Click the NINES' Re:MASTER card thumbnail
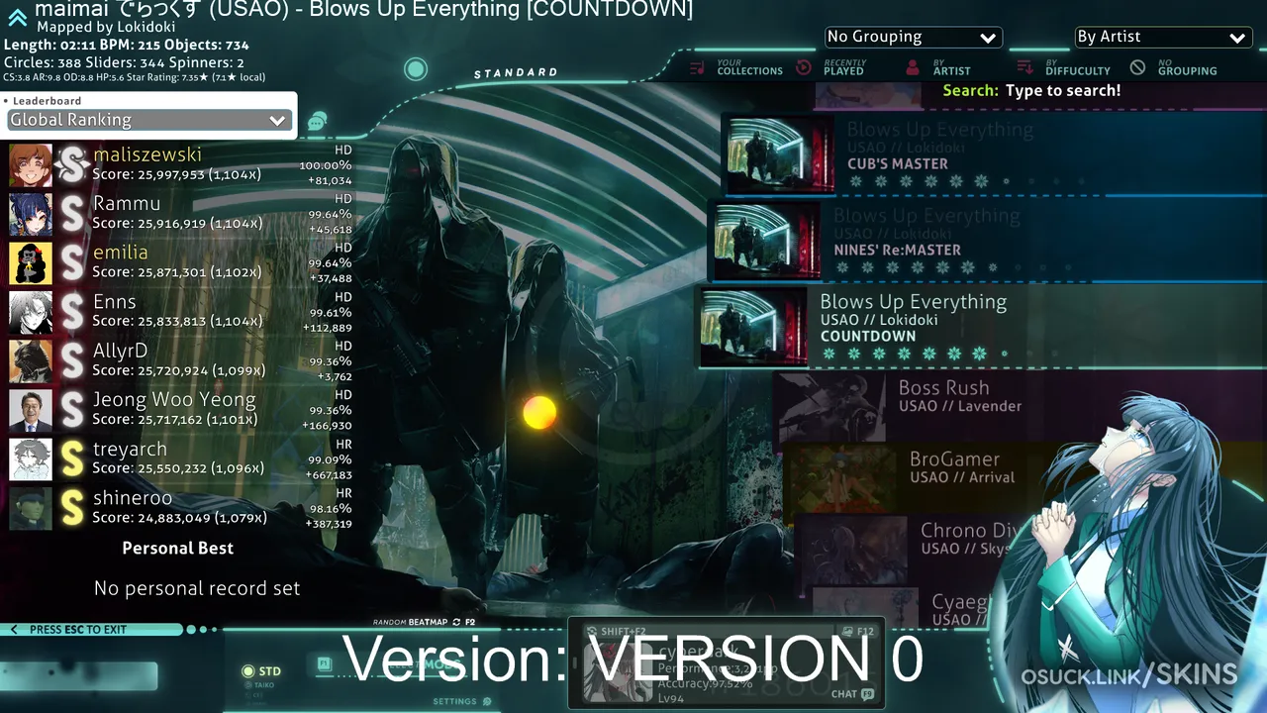 point(767,241)
